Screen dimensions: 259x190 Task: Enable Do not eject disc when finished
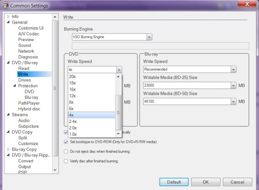(x=66, y=151)
